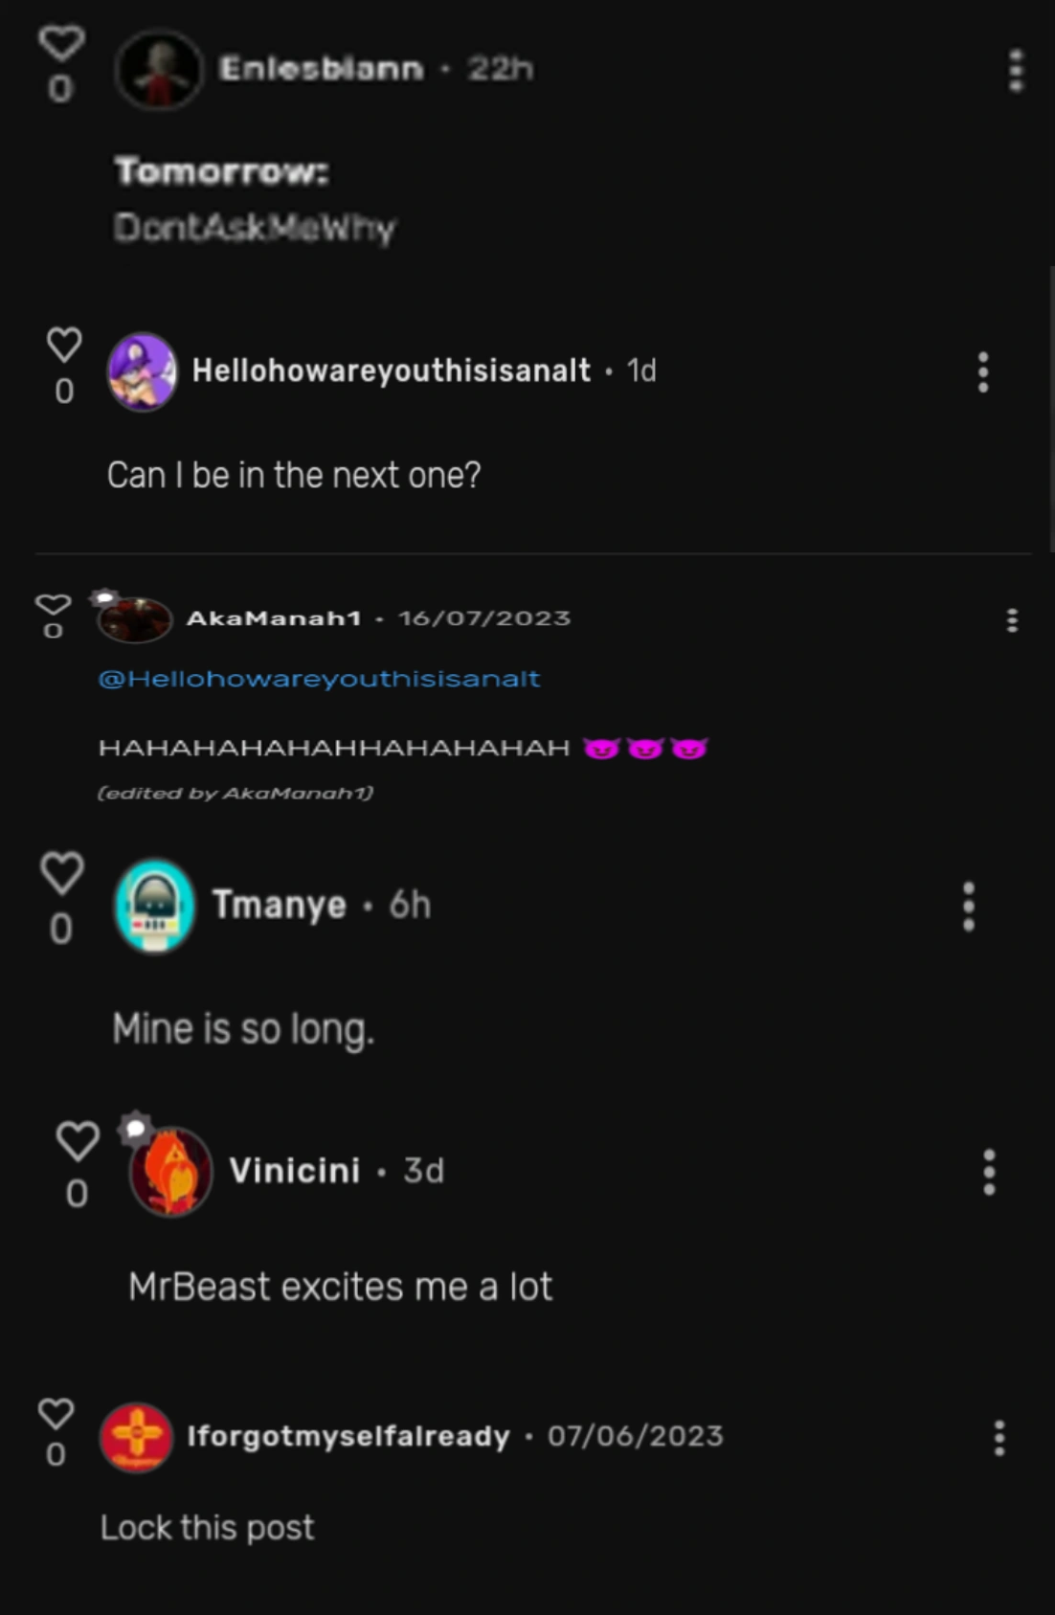Like Iforgotmyselfalready's comment
This screenshot has height=1615, width=1055.
(x=56, y=1414)
